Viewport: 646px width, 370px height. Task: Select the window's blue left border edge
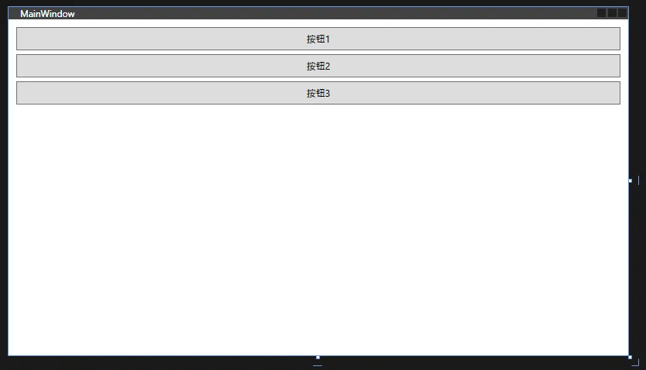coord(9,181)
